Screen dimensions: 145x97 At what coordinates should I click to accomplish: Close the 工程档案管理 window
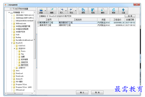137,4
